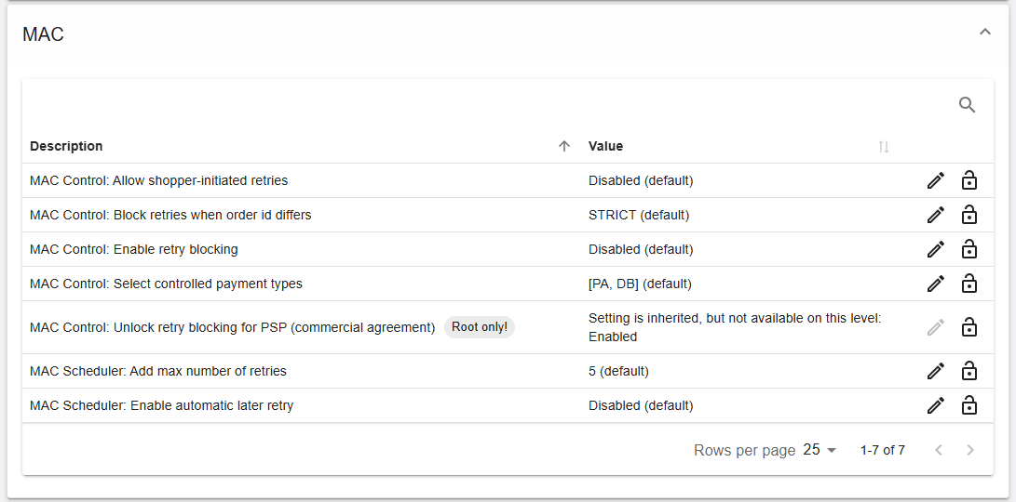Viewport: 1016px width, 502px height.
Task: Sort the table by the Value column
Action: pyautogui.click(x=883, y=147)
